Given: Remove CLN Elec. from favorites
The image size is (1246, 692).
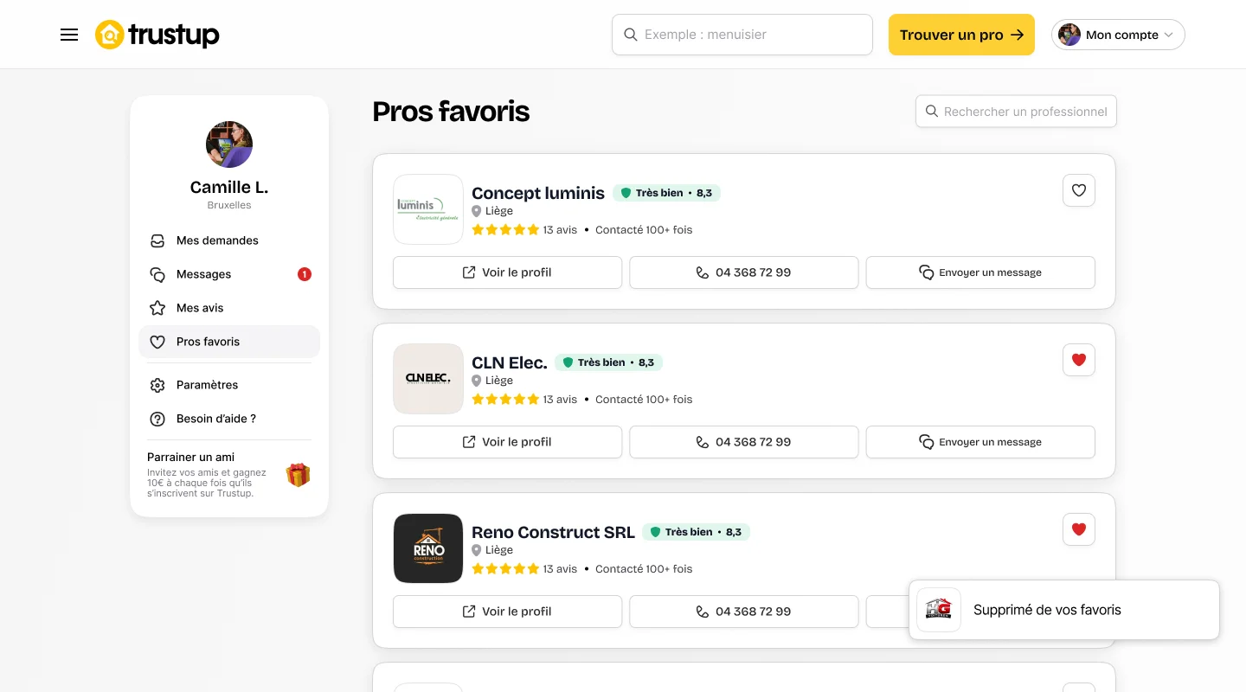Looking at the screenshot, I should [x=1079, y=360].
